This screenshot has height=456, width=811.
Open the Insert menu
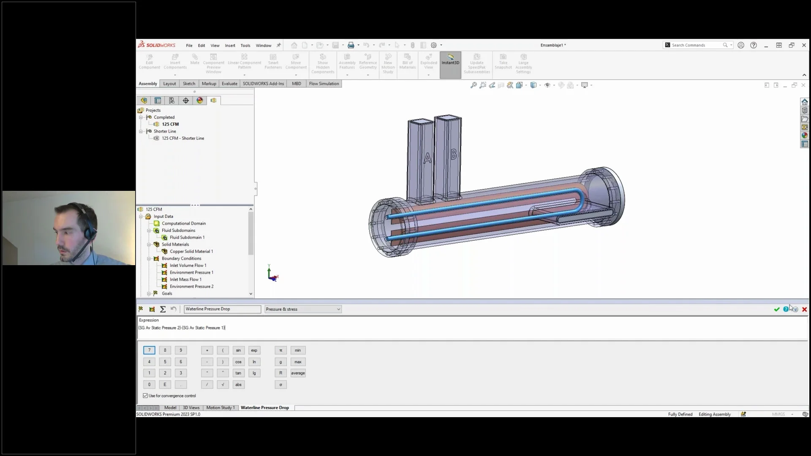click(x=230, y=46)
